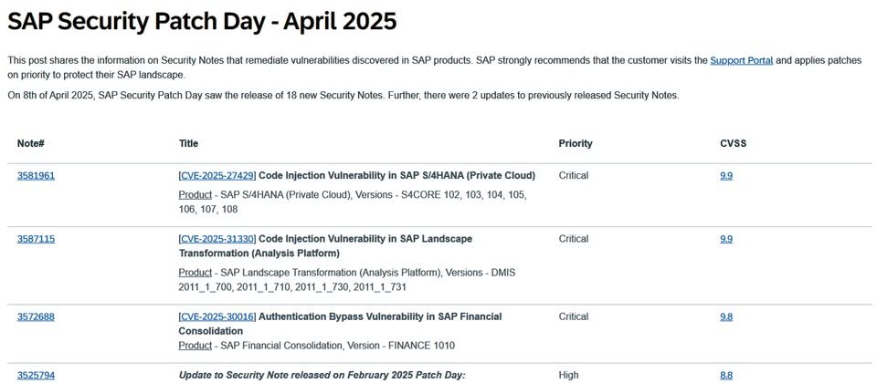This screenshot has height=383, width=877.
Task: Open security note 3581961
Action: click(x=36, y=176)
